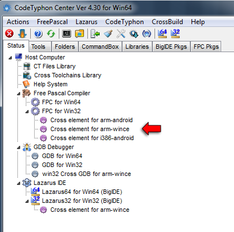Launch Lazarus 32 from toolbar icon
Image resolution: width=234 pixels, height=232 pixels.
pyautogui.click(x=175, y=34)
